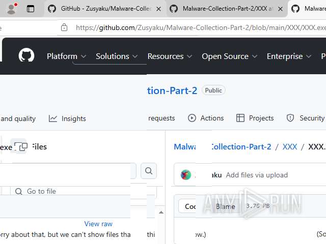Close the GitHub - Zusyaku/Malware-Collection tab
The image size is (326, 244).
158,9
